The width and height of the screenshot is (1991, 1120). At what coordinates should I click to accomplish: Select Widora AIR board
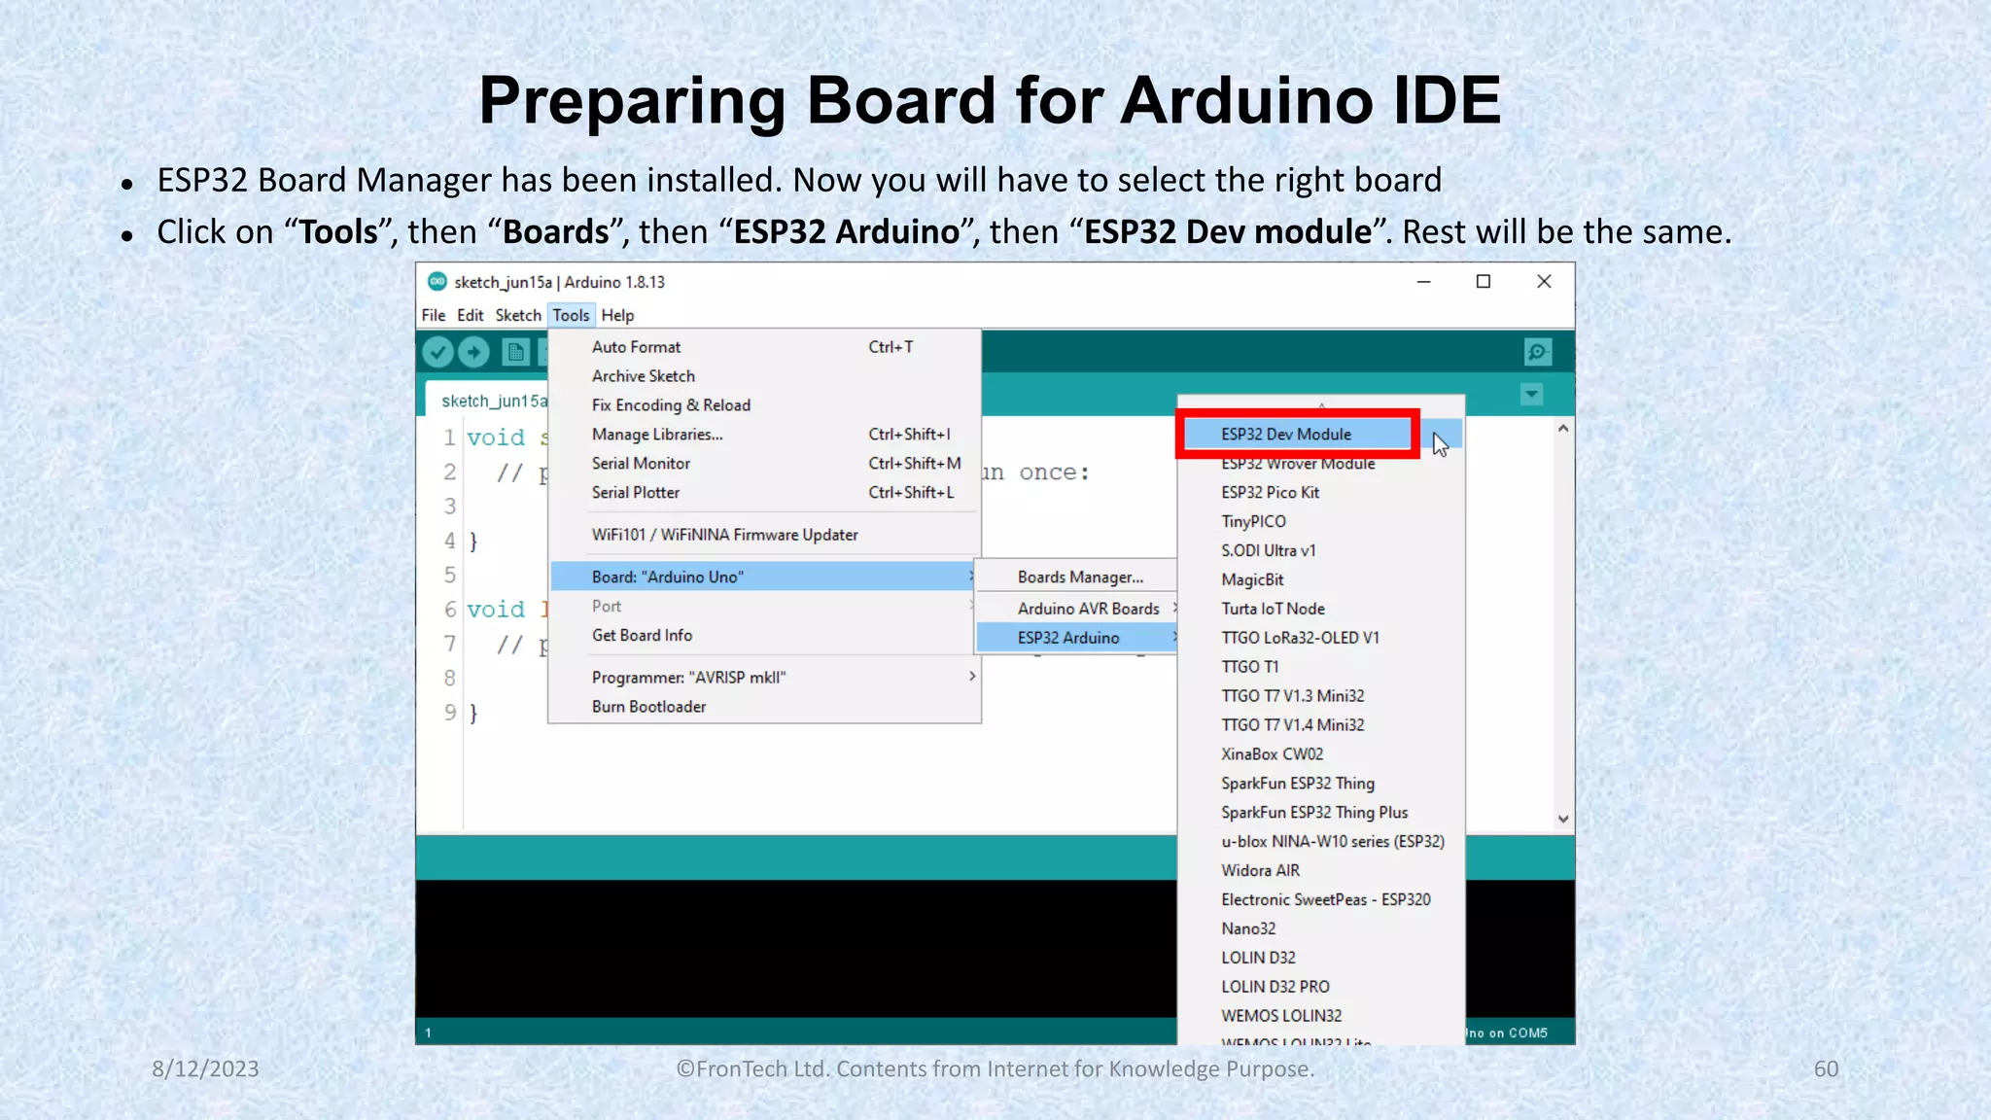pyautogui.click(x=1321, y=871)
